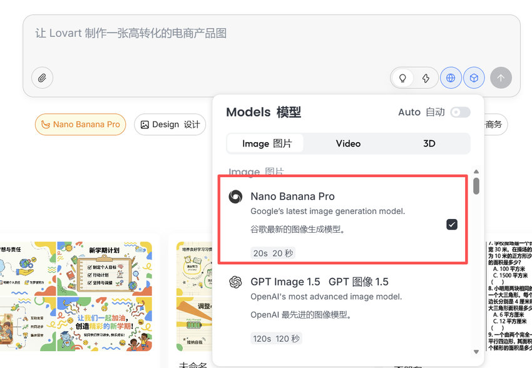Click the GPT Image 1.5 OpenAI logo
532x368 pixels.
(235, 282)
